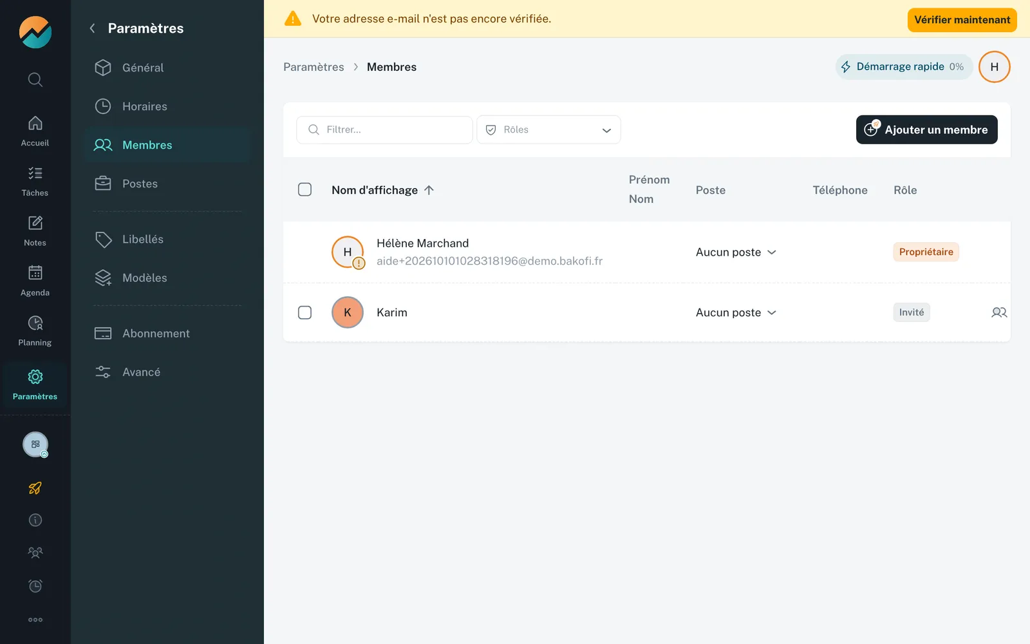
Task: Open Notes in the left rail
Action: tap(35, 231)
